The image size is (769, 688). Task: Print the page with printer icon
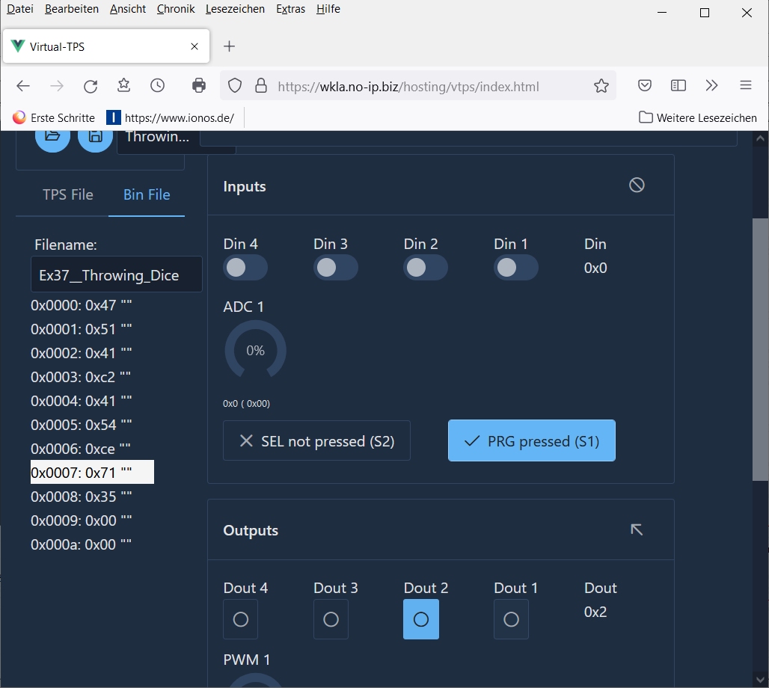tap(198, 86)
